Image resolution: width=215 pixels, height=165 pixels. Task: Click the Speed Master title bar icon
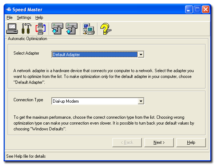click(x=8, y=9)
